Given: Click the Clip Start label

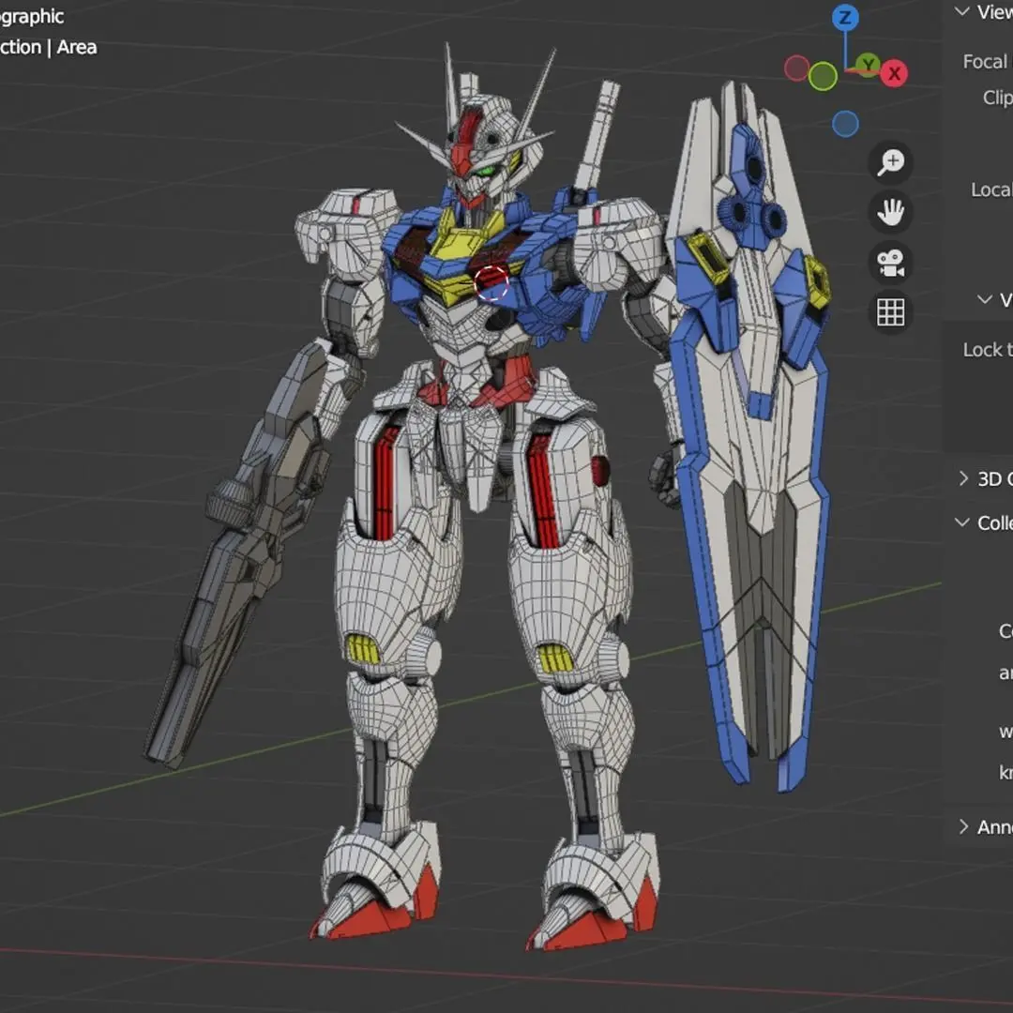Looking at the screenshot, I should (997, 98).
